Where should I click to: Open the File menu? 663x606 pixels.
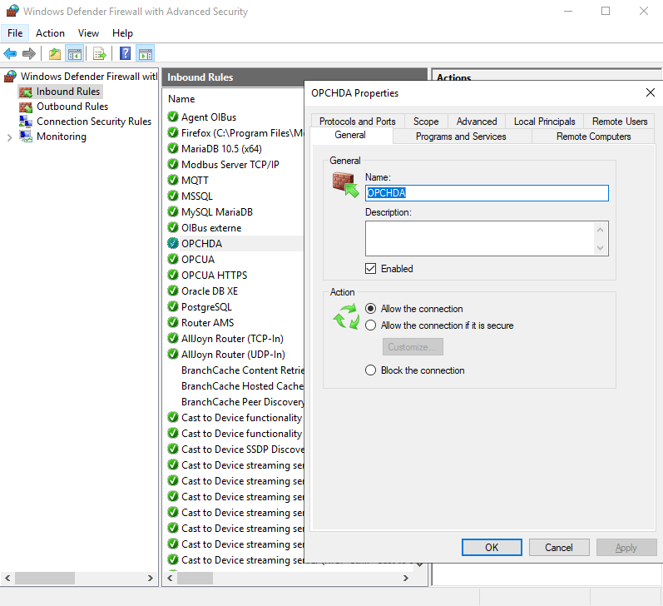coord(15,33)
